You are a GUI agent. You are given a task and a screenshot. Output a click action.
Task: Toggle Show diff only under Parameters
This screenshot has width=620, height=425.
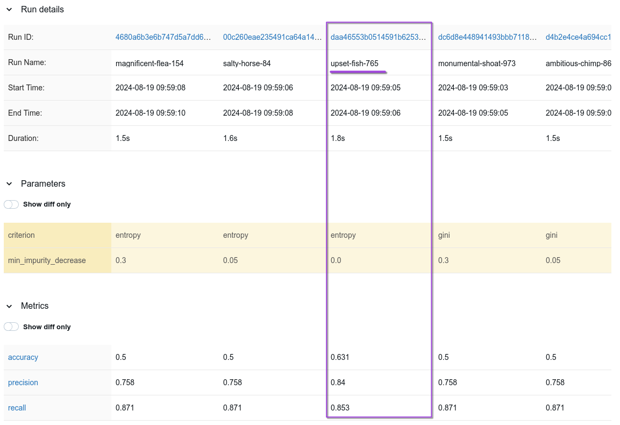click(11, 204)
